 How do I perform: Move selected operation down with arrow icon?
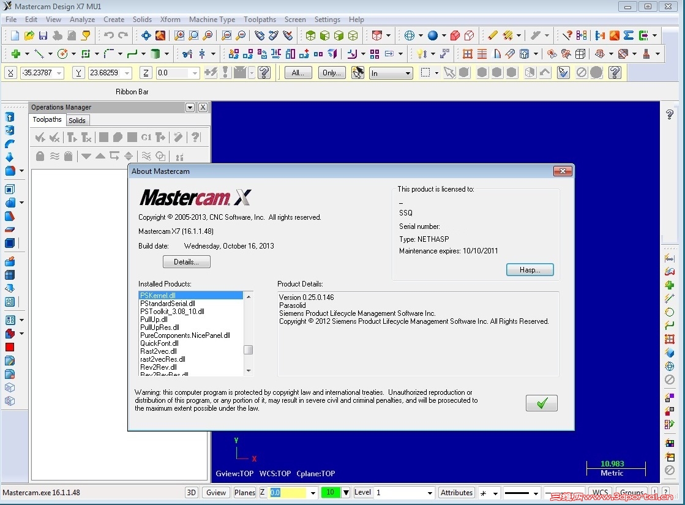(x=86, y=156)
